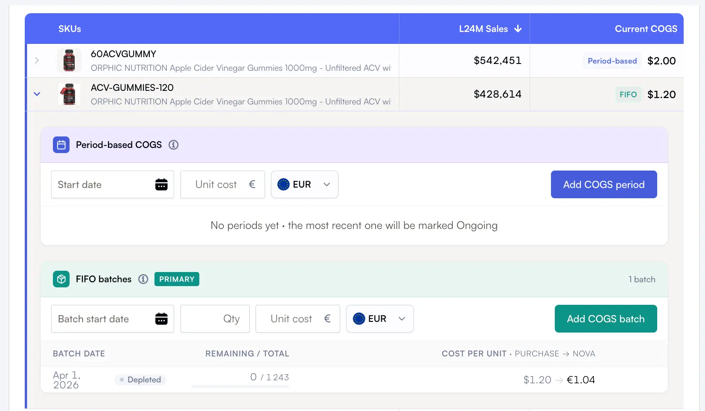The height and width of the screenshot is (411, 705).
Task: Focus the Start date input field
Action: (113, 185)
